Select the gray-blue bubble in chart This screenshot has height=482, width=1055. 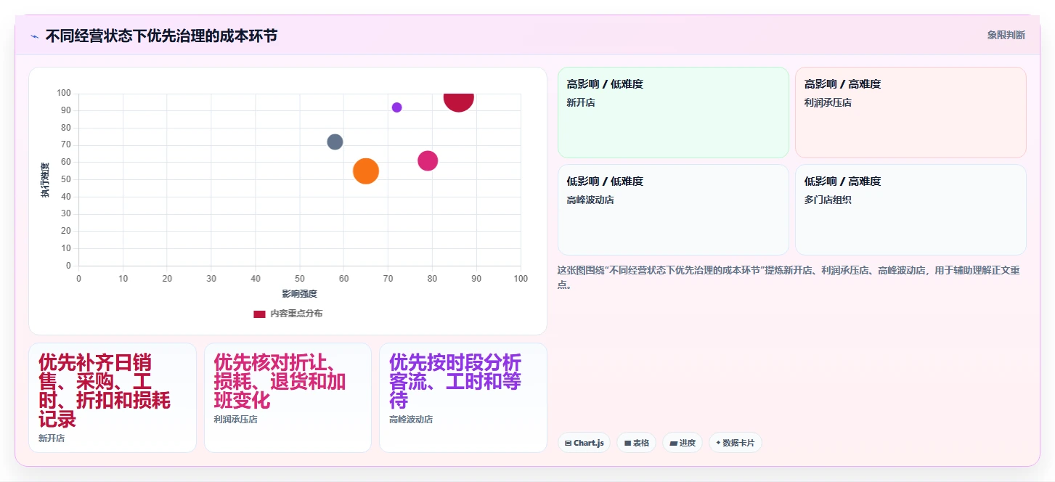335,142
